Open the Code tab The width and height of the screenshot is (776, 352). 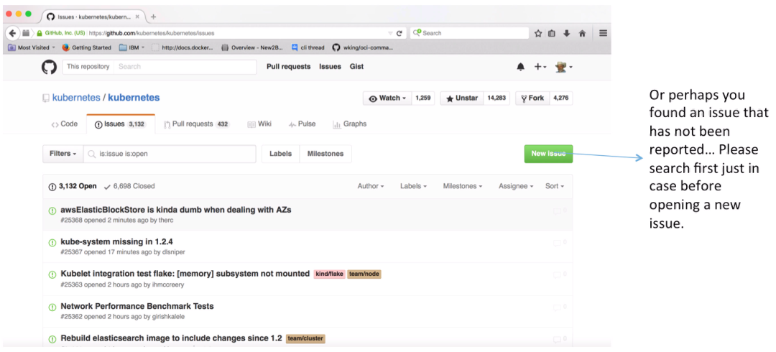(x=65, y=124)
